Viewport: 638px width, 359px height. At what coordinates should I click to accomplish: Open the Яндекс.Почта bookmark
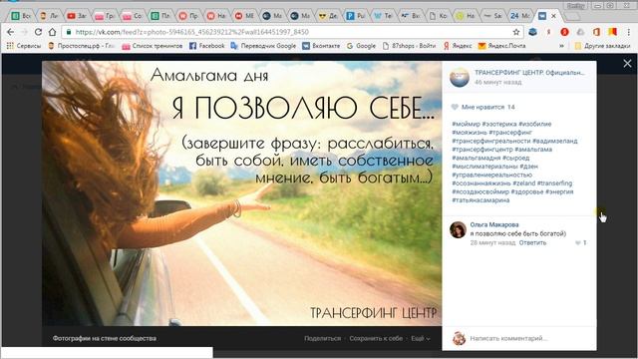[x=501, y=46]
